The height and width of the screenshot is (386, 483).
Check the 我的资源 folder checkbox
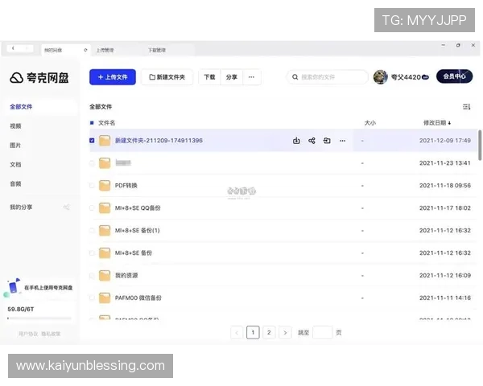click(92, 275)
